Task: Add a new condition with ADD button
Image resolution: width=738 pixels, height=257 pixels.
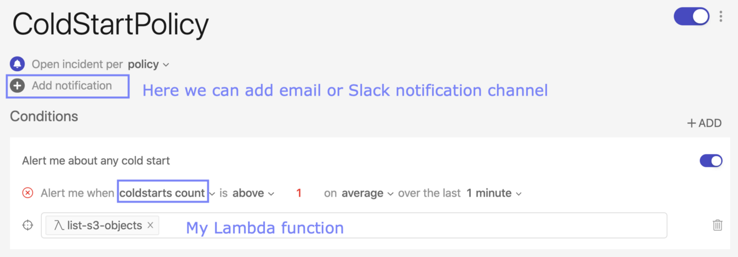Action: coord(704,123)
